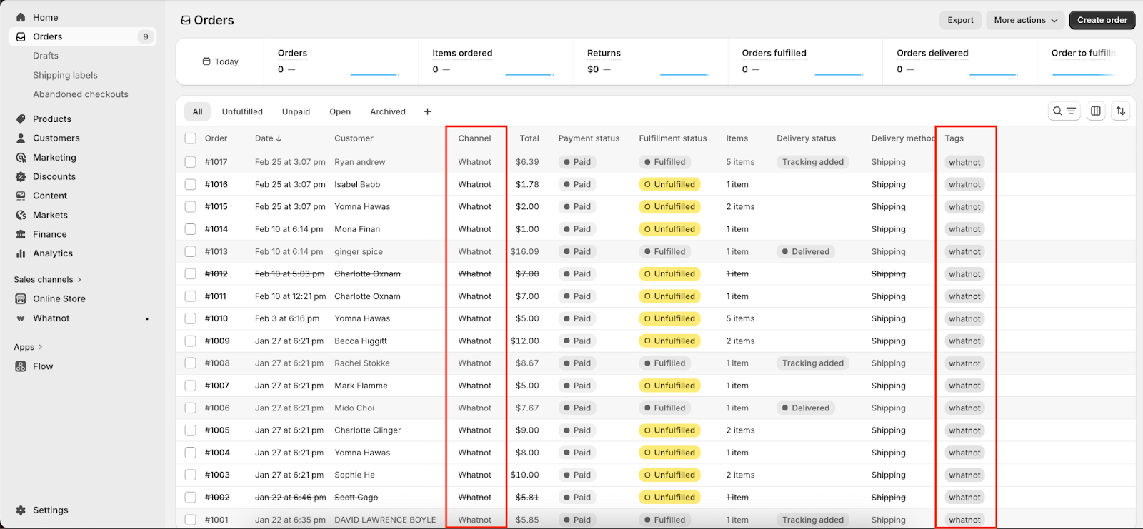This screenshot has height=529, width=1143.
Task: Open the More actions dropdown
Action: [1025, 20]
